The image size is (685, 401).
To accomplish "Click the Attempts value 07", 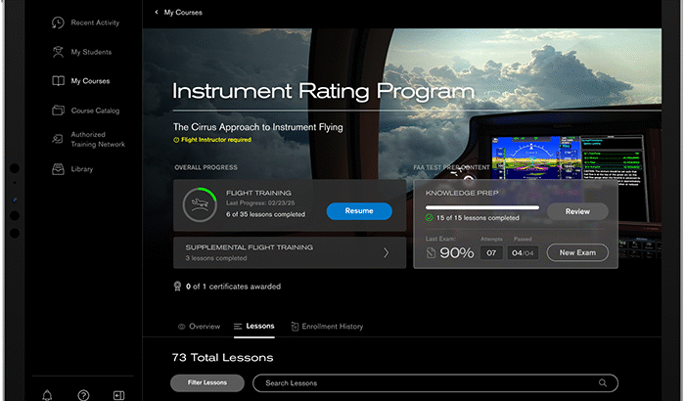I will pyautogui.click(x=491, y=253).
